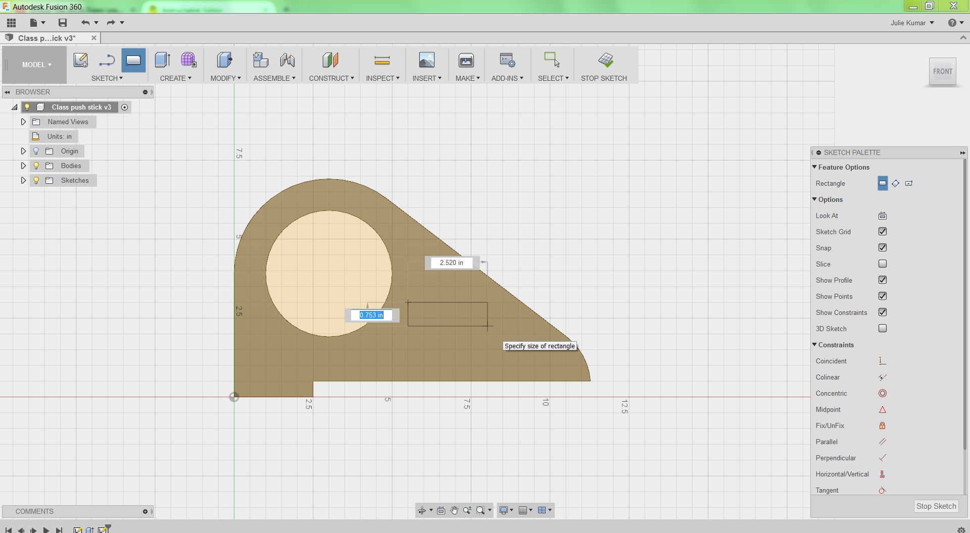
Task: Enable the 3D Sketch checkbox
Action: [882, 329]
